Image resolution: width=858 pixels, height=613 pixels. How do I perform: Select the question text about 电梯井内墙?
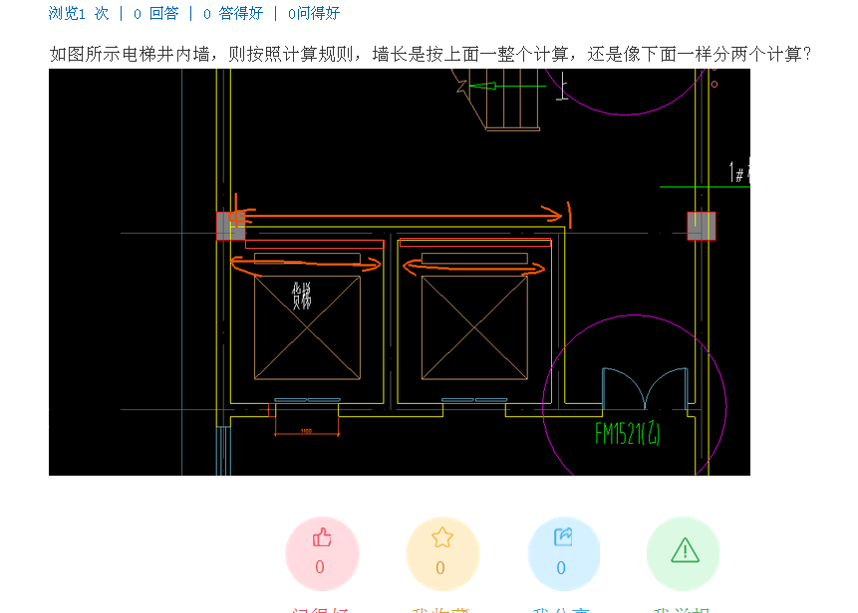430,54
